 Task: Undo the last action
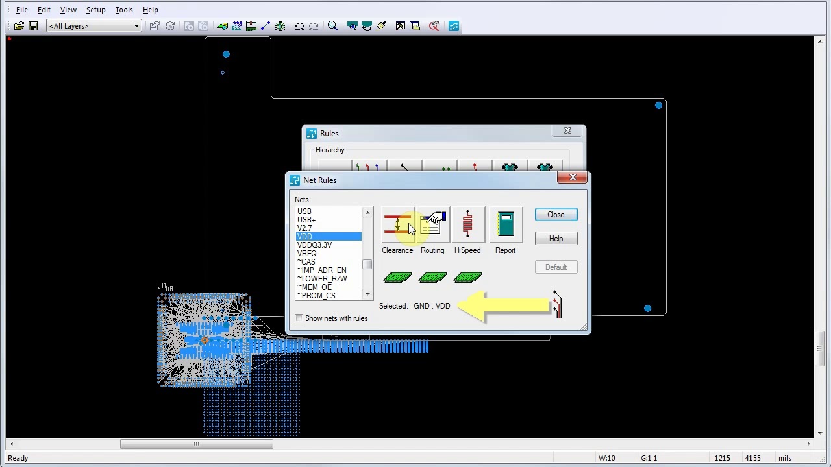299,26
